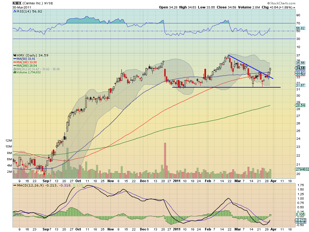Click the blue descending trendline from February high
The height and width of the screenshot is (232, 309).
tap(251, 67)
